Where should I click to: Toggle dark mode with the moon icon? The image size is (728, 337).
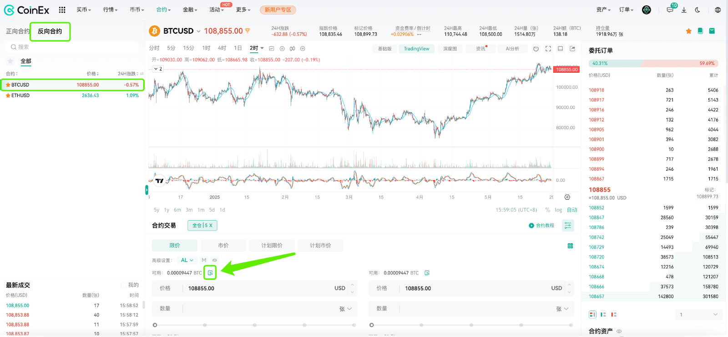698,10
